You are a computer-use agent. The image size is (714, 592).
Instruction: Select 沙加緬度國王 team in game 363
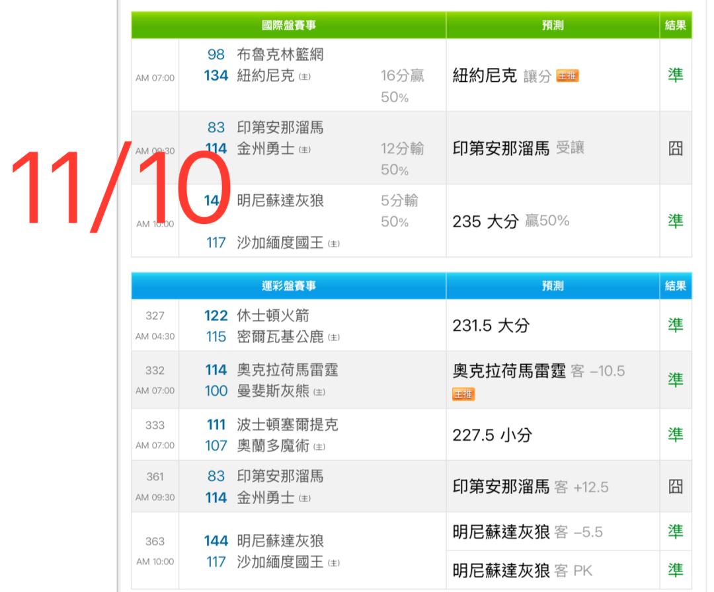pyautogui.click(x=280, y=562)
